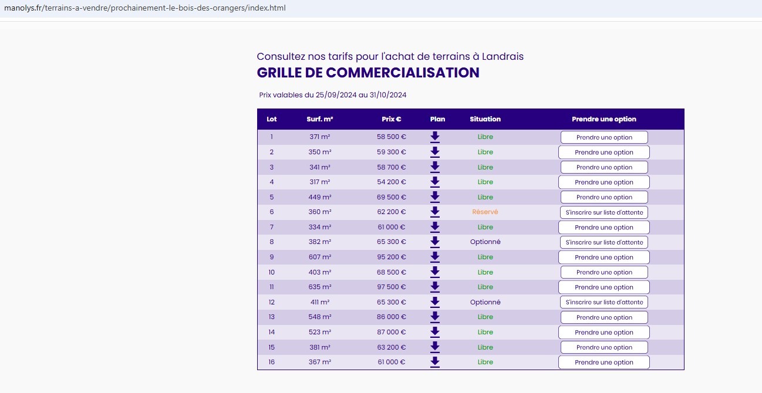Join waiting list for reserved lot 6

(x=604, y=212)
